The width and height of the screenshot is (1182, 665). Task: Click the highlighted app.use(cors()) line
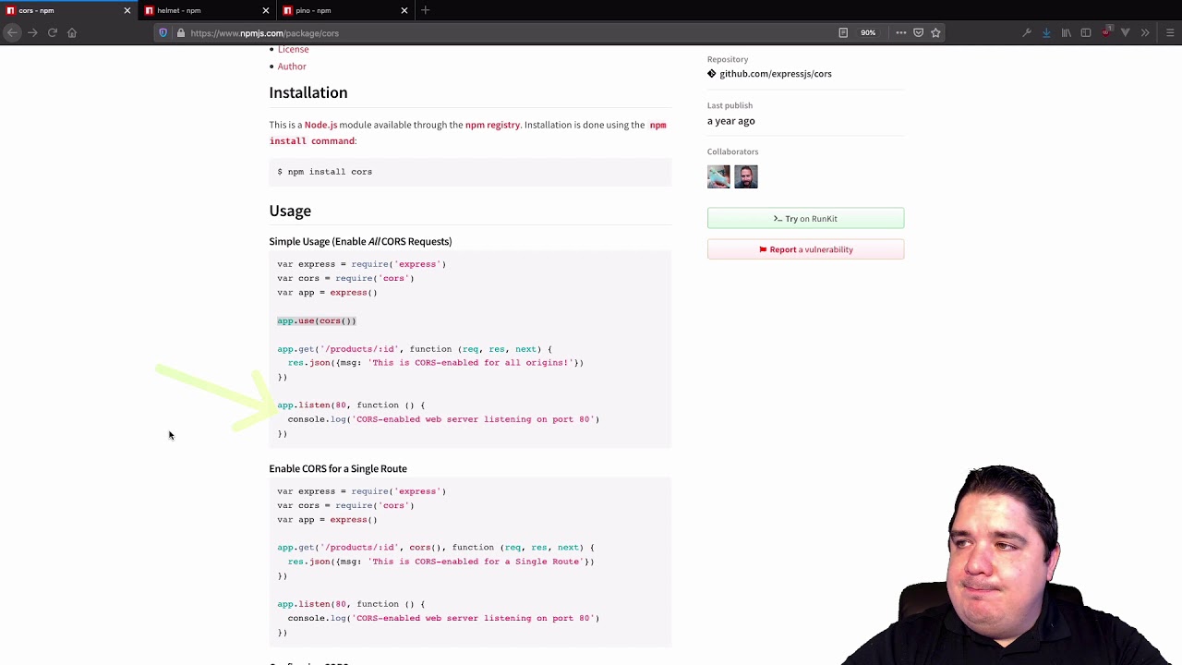[x=317, y=320]
